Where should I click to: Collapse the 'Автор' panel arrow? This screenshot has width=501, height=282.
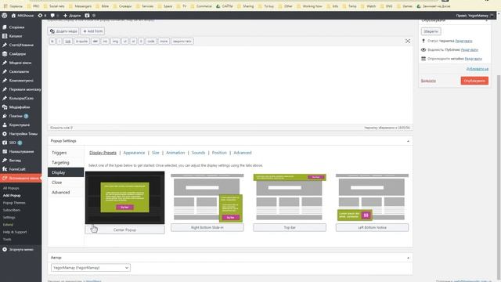tap(408, 258)
